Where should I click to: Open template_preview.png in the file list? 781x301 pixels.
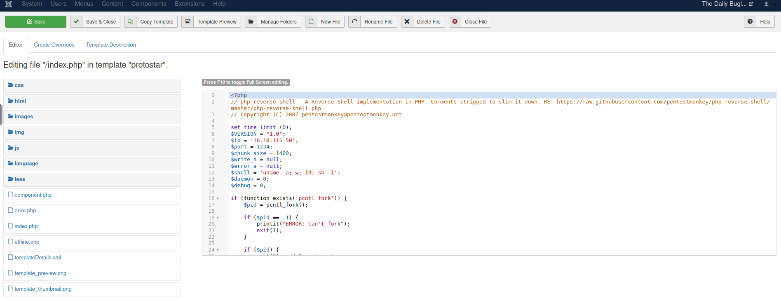[x=40, y=273]
